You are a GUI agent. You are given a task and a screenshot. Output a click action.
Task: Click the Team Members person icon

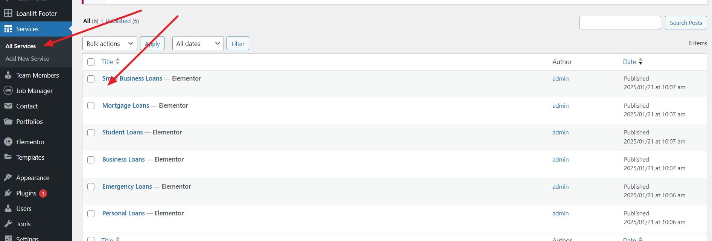click(8, 75)
